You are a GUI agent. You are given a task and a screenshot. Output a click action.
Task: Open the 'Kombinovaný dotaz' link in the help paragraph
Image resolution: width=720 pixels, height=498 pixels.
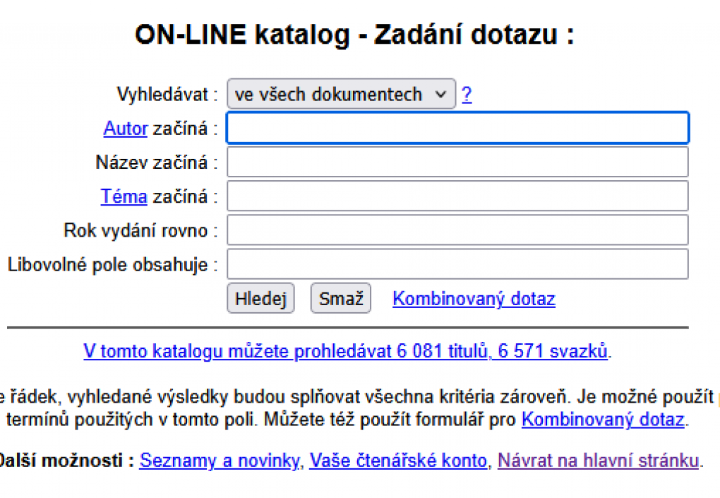tap(603, 420)
